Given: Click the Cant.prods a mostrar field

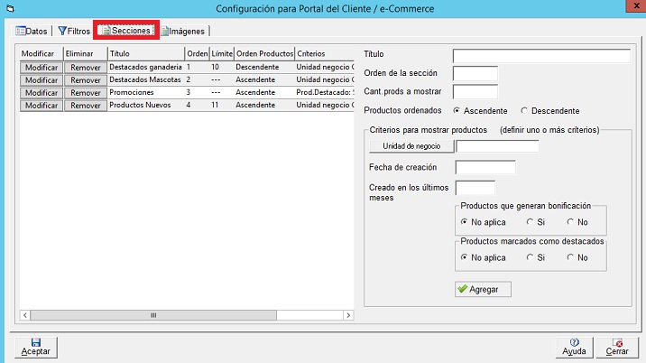Looking at the screenshot, I should point(475,91).
